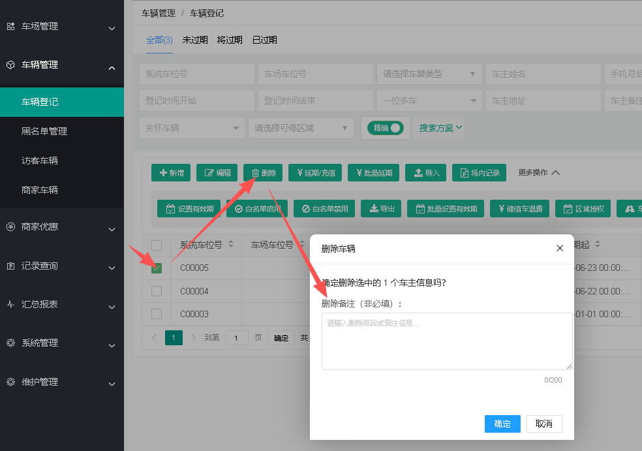
Task: Click 取消 in the delete dialog
Action: point(543,424)
